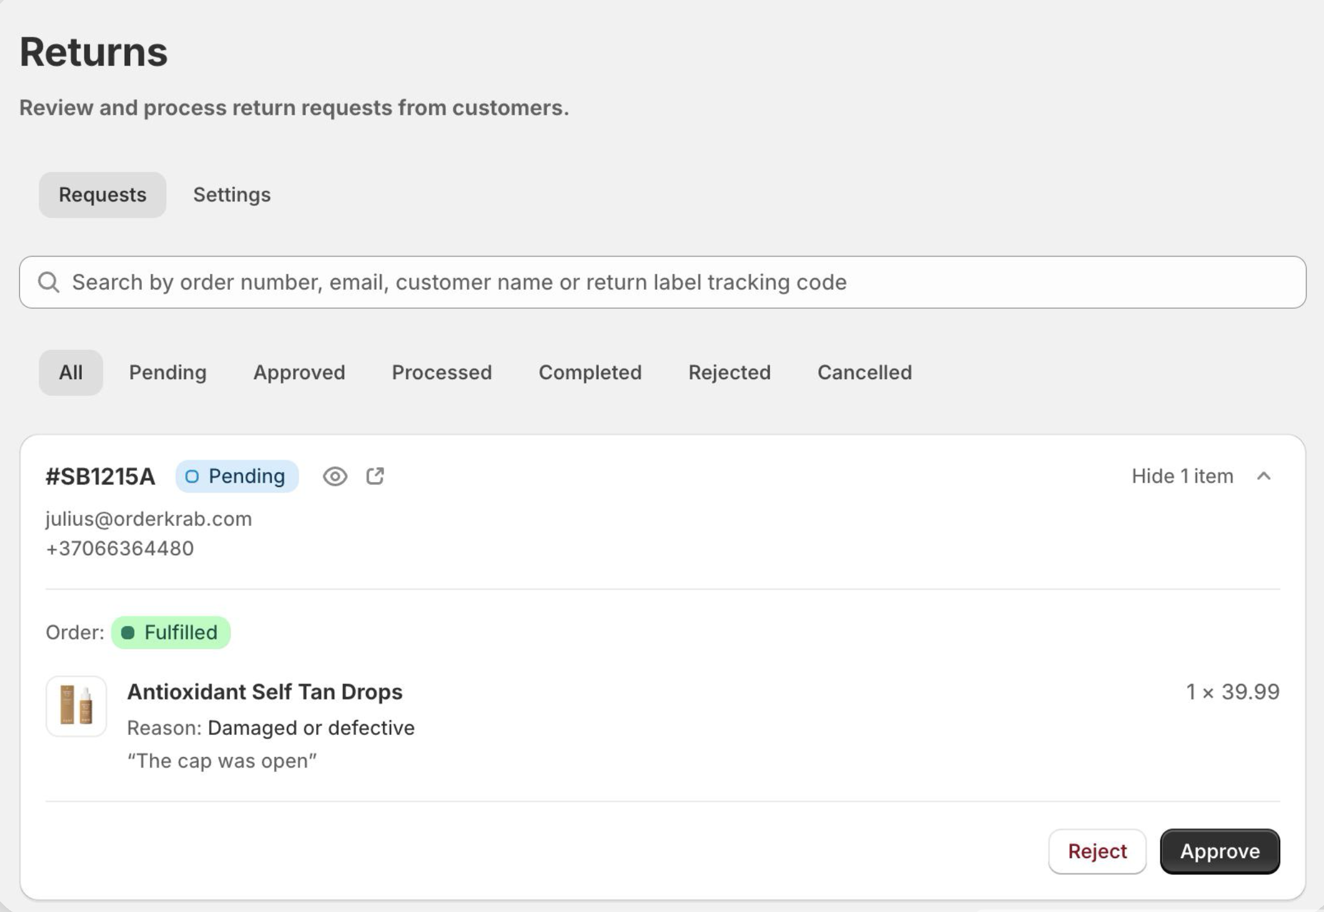Screen dimensions: 1324x912
Task: Filter by Completed returns
Action: point(590,372)
